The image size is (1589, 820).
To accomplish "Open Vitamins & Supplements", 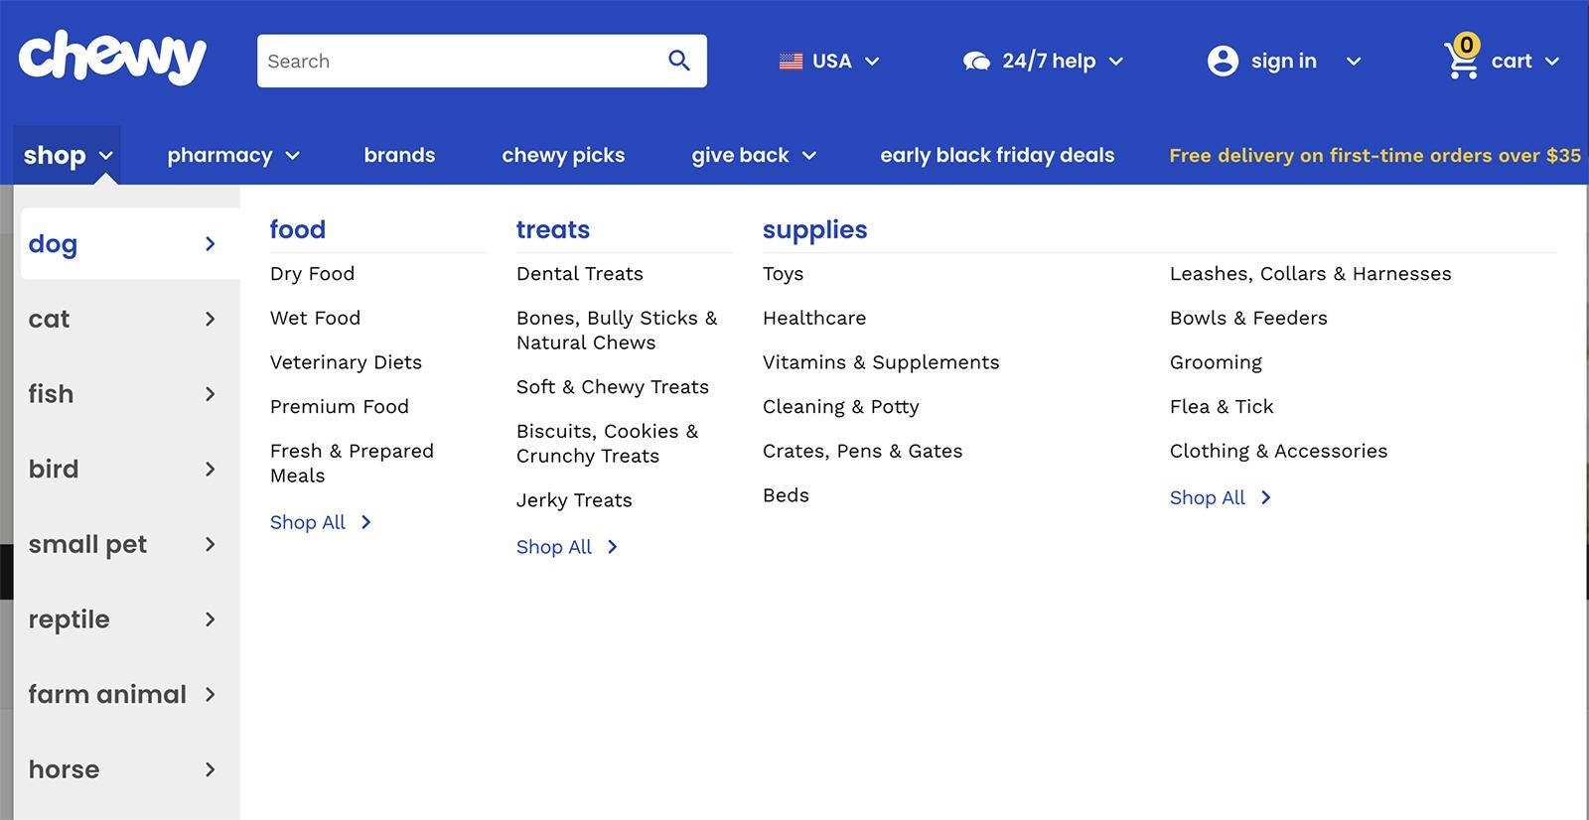I will [881, 362].
